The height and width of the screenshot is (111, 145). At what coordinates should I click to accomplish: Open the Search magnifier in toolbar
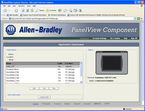[40, 10]
